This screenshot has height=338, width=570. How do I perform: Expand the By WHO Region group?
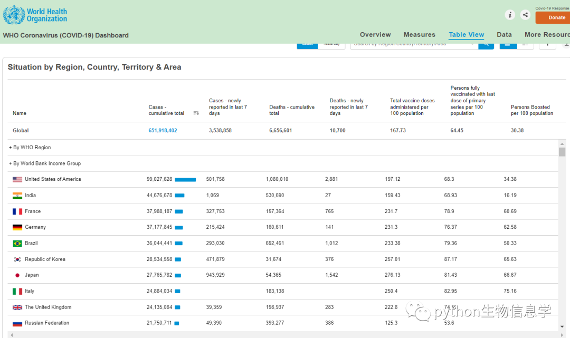tap(30, 148)
